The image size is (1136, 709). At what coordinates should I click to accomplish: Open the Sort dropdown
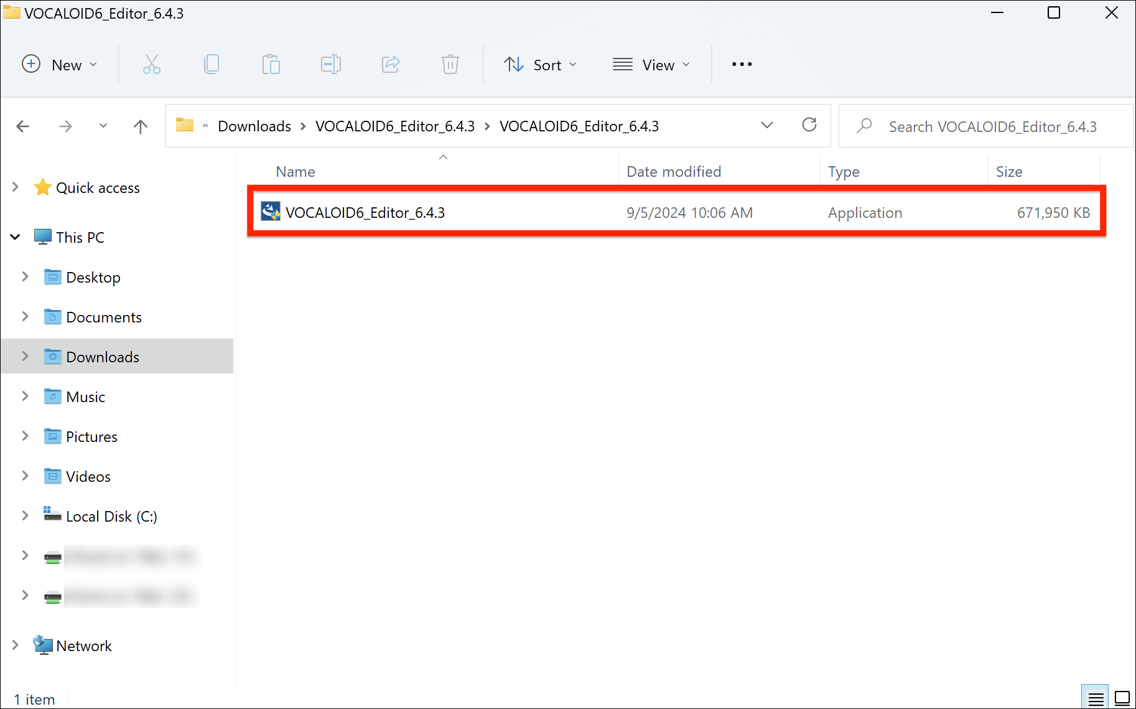point(540,64)
